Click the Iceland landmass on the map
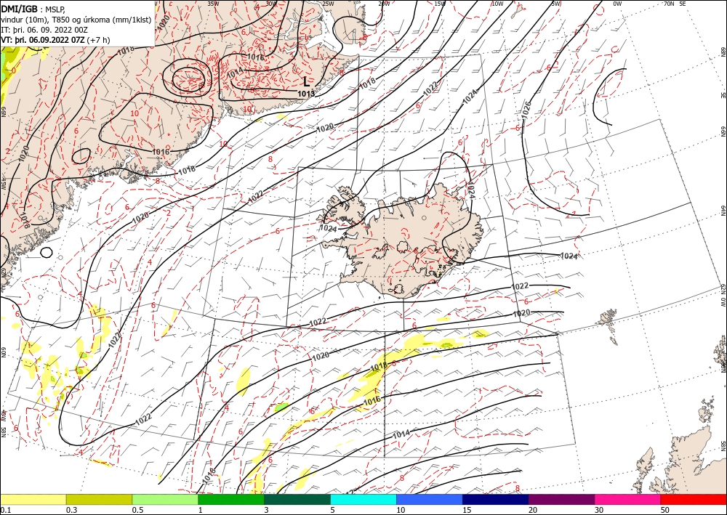727x515 pixels. [403, 241]
